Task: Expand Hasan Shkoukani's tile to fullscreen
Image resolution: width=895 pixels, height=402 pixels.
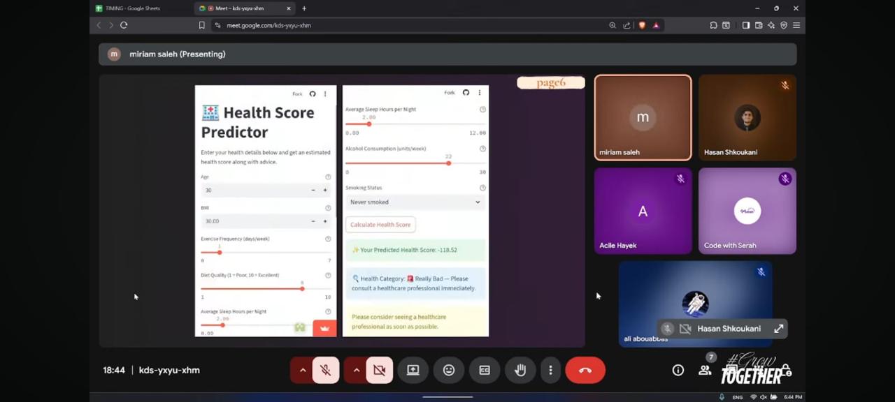Action: tap(778, 328)
